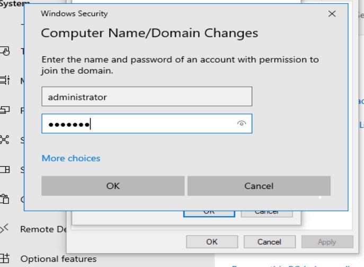Click the disabled Apply button

coord(327,242)
